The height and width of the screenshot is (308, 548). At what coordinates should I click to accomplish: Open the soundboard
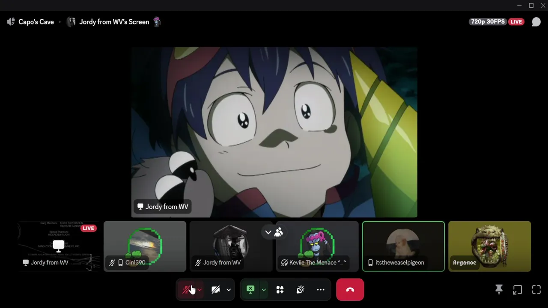tap(300, 290)
